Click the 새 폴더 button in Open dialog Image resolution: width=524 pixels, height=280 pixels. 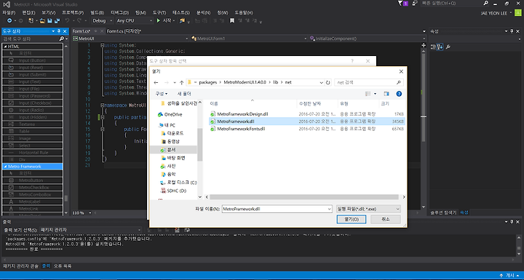click(184, 94)
